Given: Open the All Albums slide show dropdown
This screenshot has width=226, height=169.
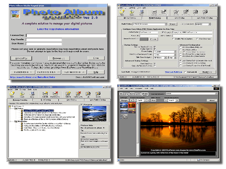Looking at the screenshot, I should [165, 57].
